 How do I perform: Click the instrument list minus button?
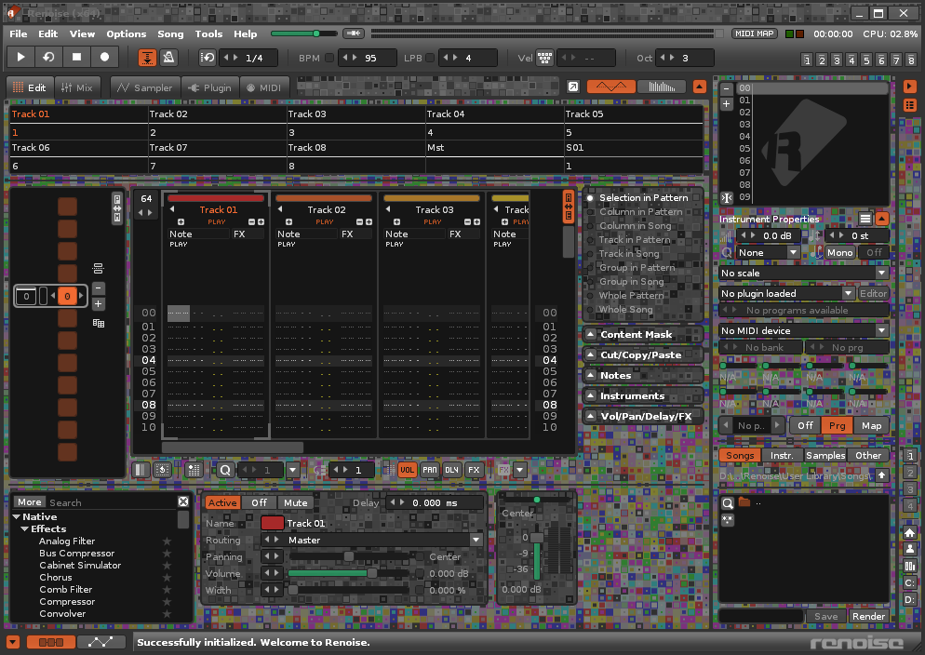pos(726,88)
